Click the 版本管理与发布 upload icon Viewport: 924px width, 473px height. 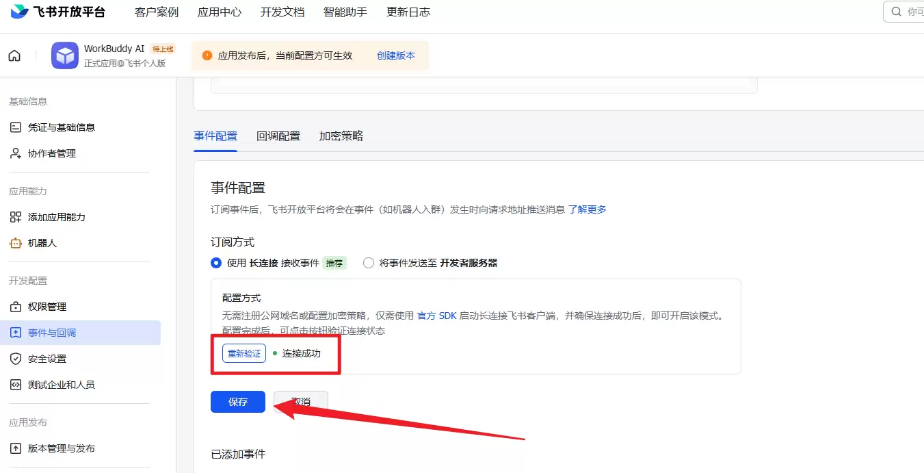[16, 448]
